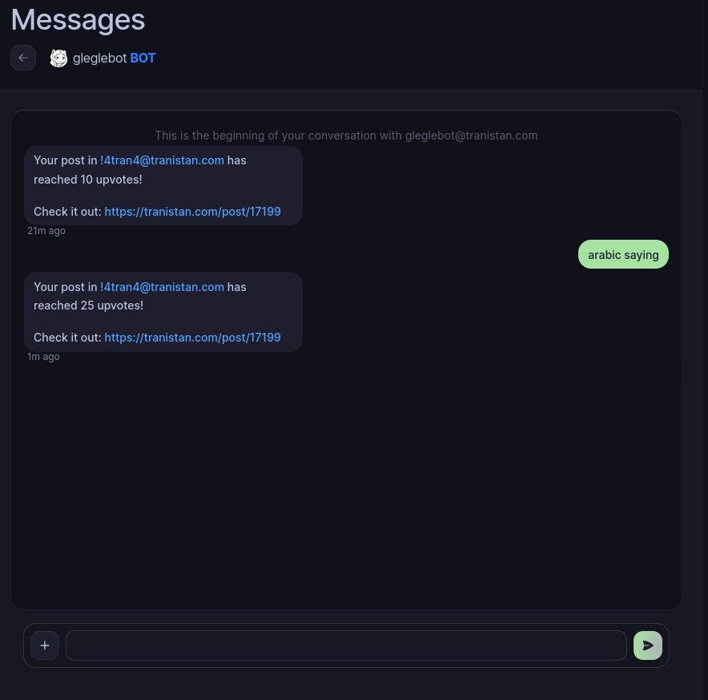
Task: Click the back arrow button
Action: (x=23, y=58)
